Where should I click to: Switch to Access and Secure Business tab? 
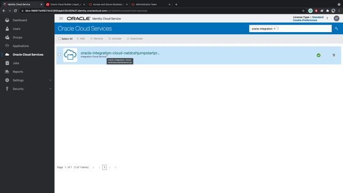(x=108, y=4)
